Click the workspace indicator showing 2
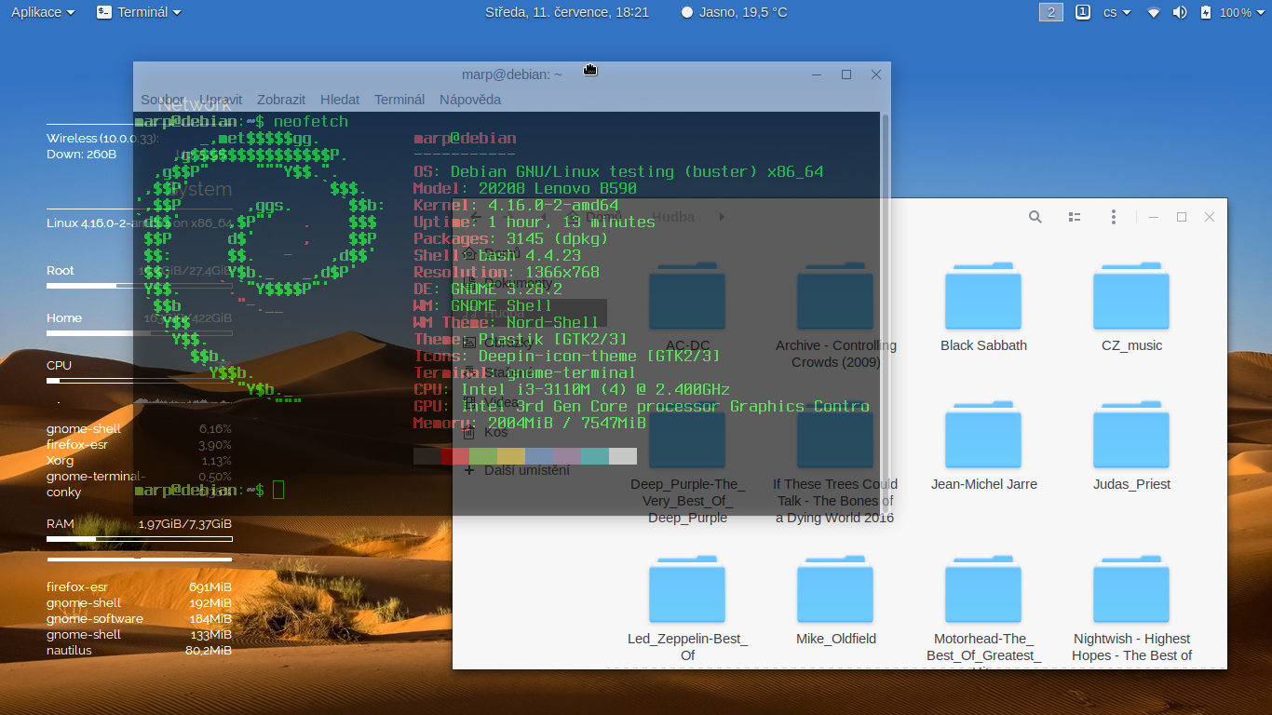This screenshot has width=1272, height=715. 1051,12
